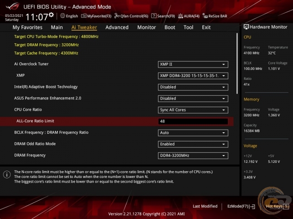
Task: Click the +3.3V value 3.408 V
Action: (x=250, y=177)
